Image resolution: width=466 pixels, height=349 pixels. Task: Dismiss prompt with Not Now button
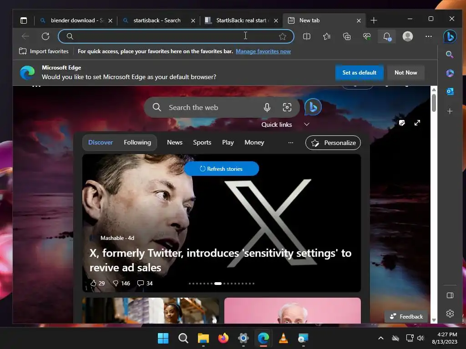tap(405, 72)
